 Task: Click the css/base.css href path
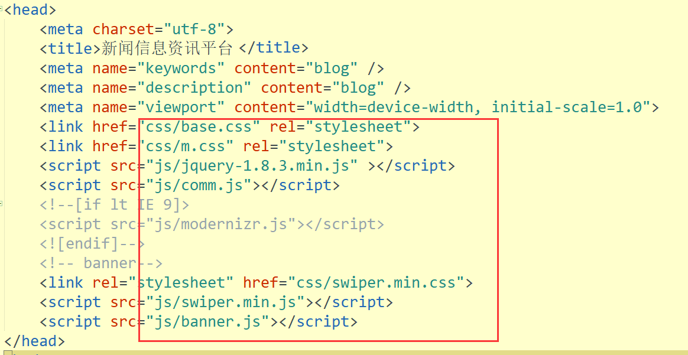tap(199, 126)
